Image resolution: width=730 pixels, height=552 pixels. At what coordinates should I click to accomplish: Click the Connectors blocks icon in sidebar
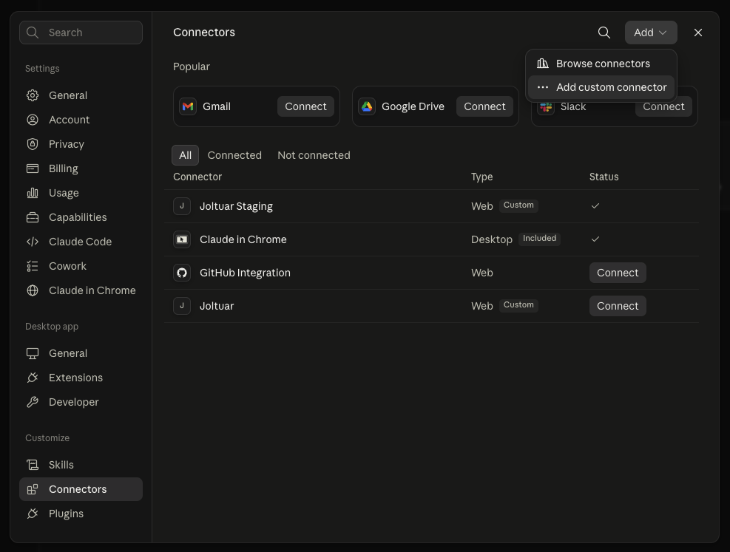[33, 489]
